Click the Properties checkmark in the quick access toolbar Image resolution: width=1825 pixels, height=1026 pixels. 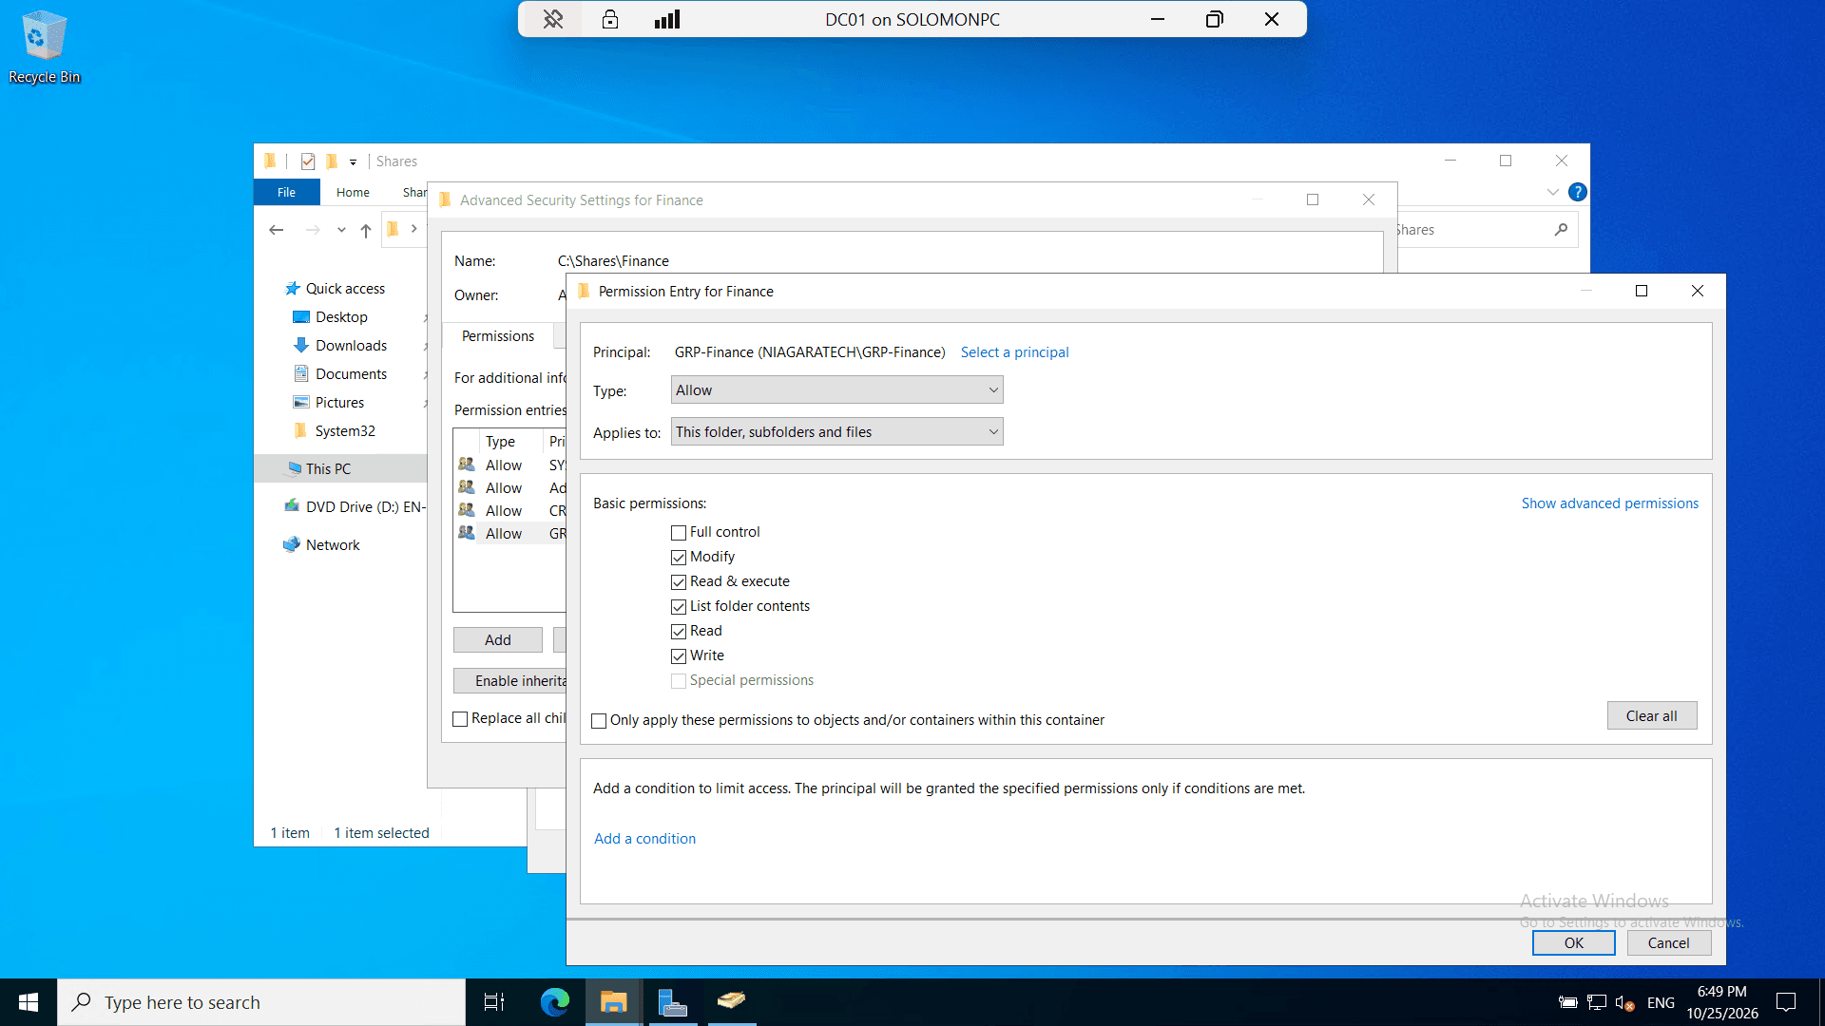308,161
